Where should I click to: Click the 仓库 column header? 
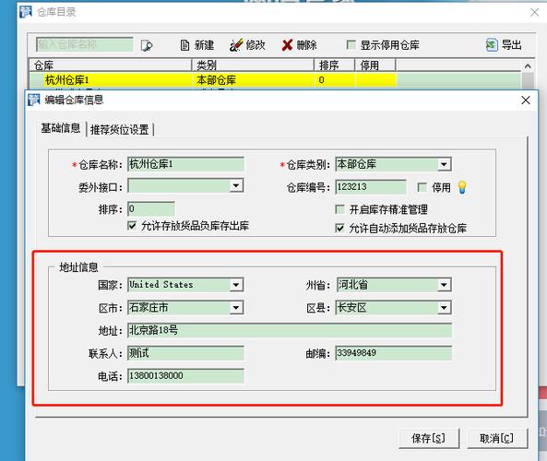(x=111, y=65)
